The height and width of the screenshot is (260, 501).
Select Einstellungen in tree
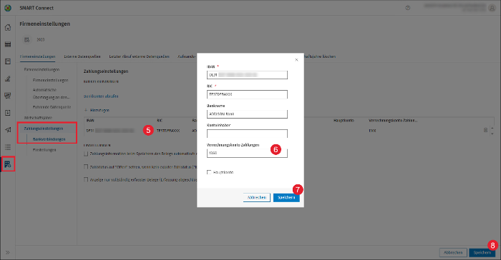click(x=44, y=150)
